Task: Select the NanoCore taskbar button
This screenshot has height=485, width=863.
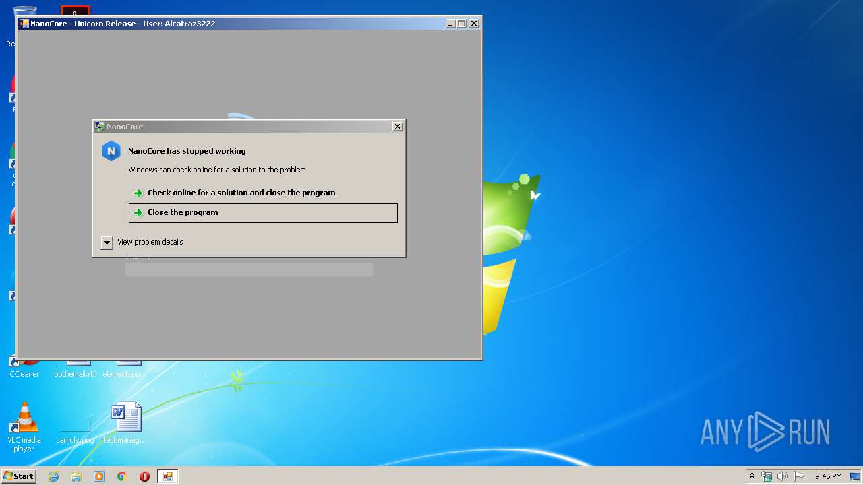Action: [x=167, y=476]
